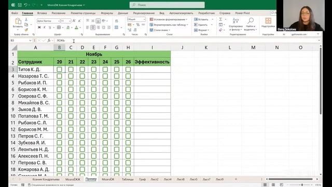Viewport: 332px width, 187px height.
Task: Open the Format cells dropdown in Cells group
Action: [x=201, y=30]
